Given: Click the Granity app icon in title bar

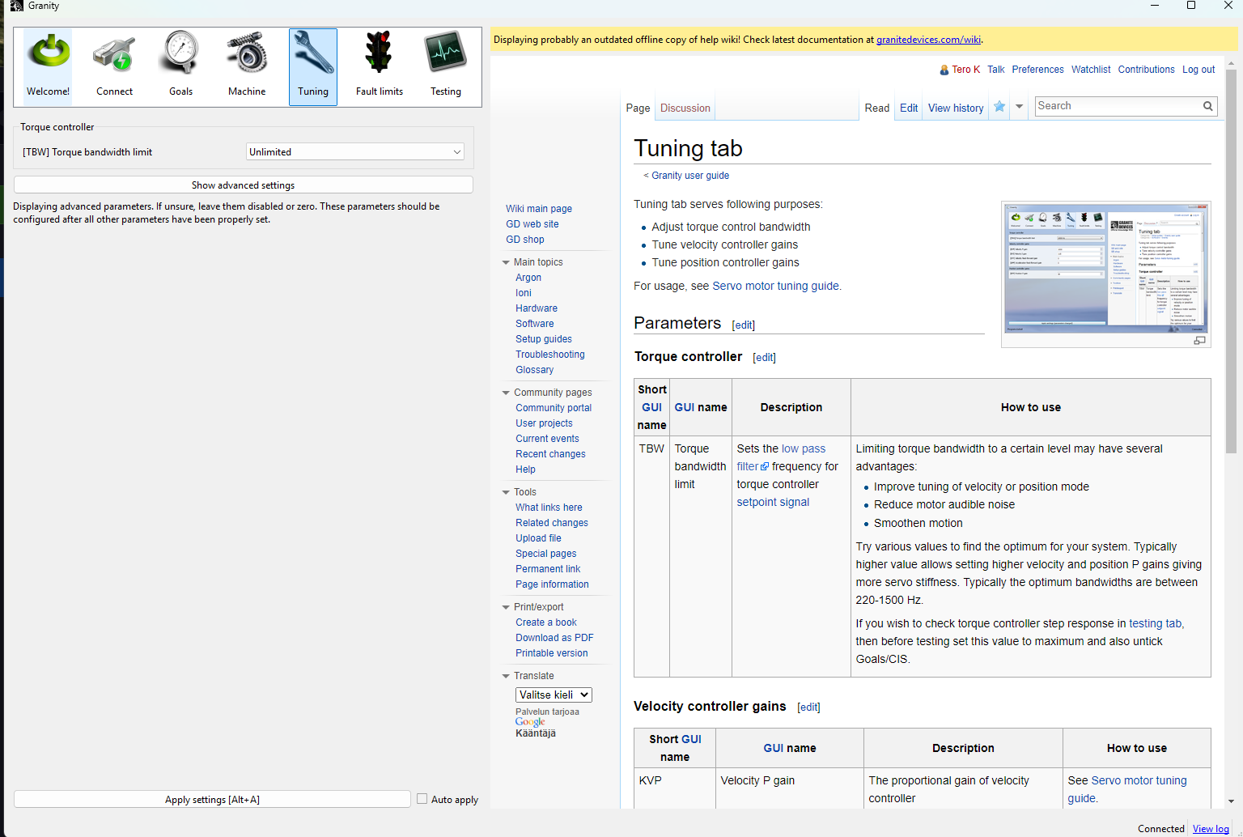Looking at the screenshot, I should 16,6.
